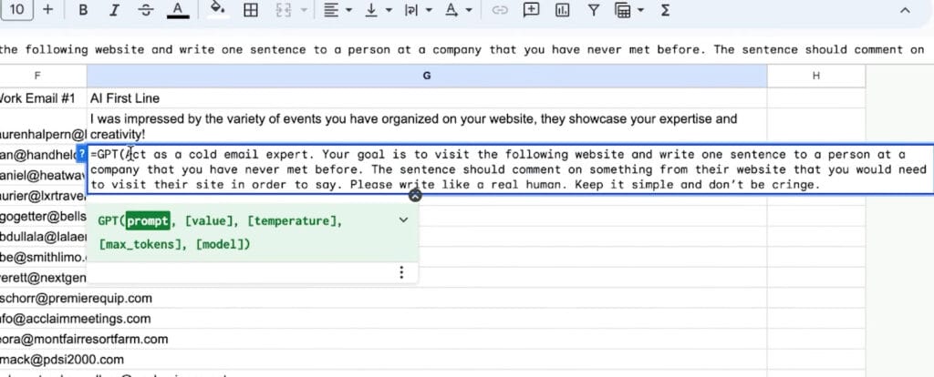Select column G header
Image resolution: width=934 pixels, height=377 pixels.
[x=427, y=76]
